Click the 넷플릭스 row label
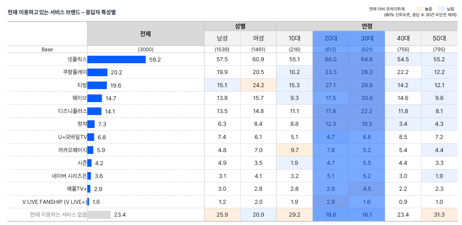Image resolution: width=462 pixels, height=225 pixels. pos(77,59)
